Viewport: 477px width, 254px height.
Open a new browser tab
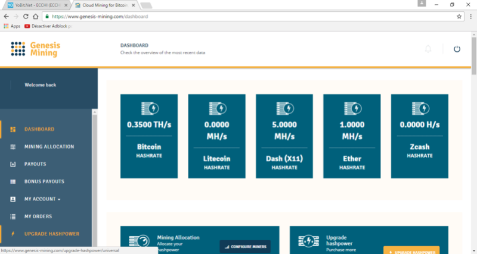coord(146,5)
